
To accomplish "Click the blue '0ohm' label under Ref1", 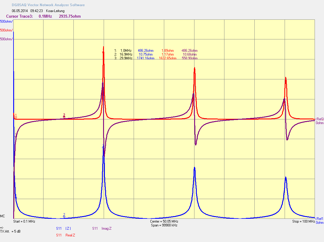I will click(x=320, y=223).
